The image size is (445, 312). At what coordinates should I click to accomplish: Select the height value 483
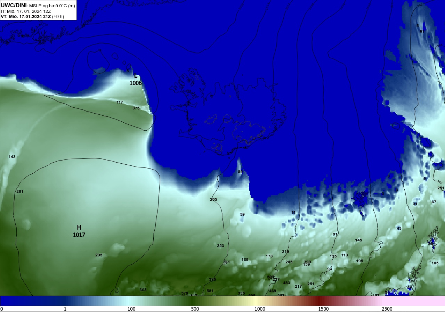coord(286,283)
